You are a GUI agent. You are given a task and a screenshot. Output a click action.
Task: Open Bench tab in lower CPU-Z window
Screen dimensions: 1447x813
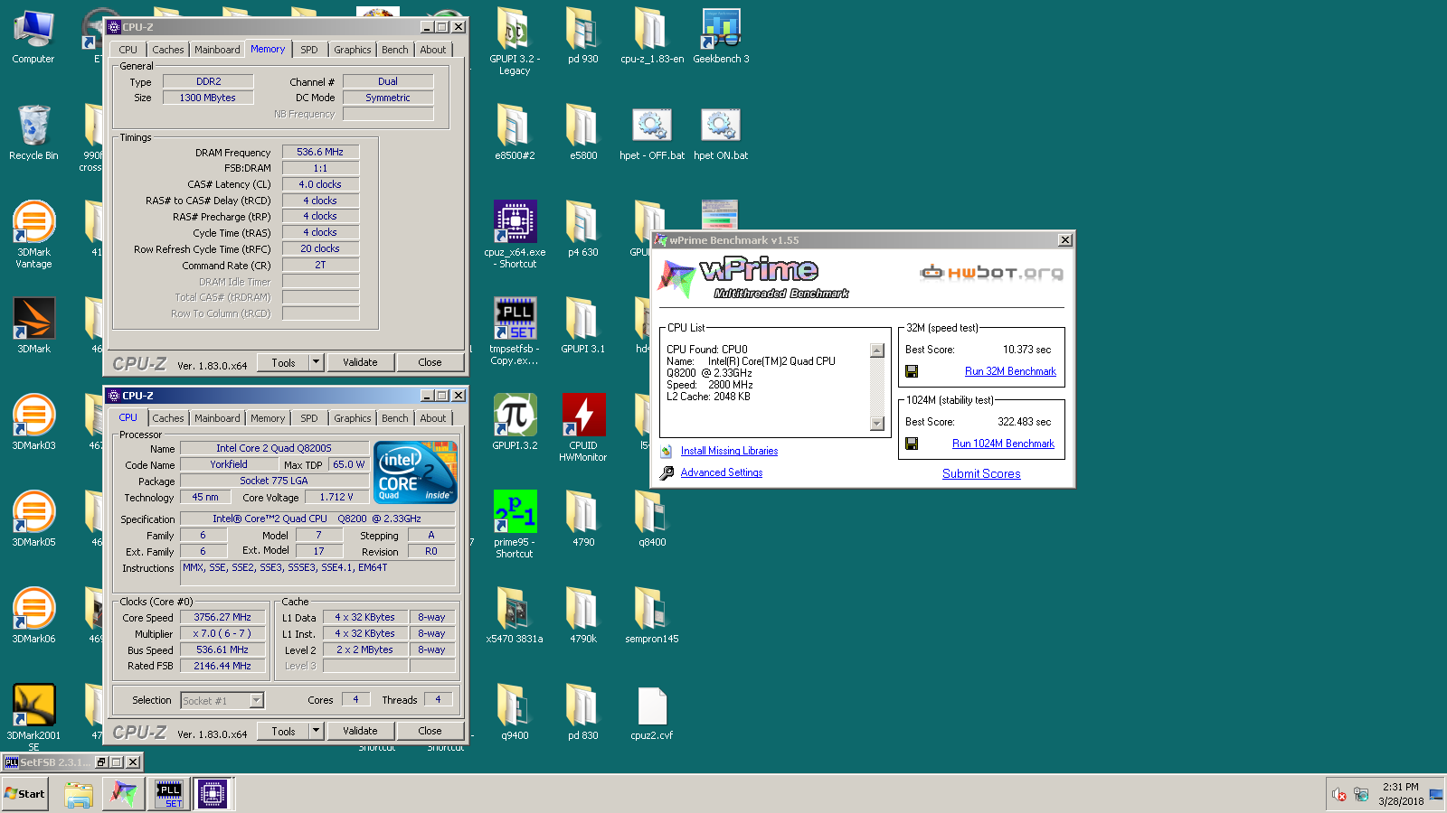[394, 418]
